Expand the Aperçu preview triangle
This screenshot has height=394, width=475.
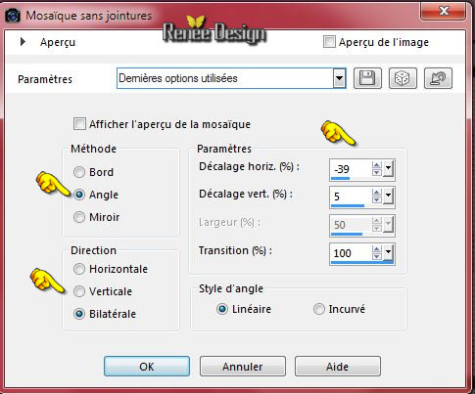tap(23, 42)
